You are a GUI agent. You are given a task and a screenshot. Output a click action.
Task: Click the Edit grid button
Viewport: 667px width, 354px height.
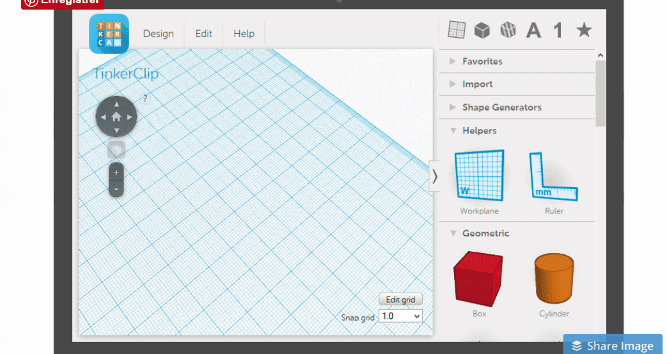pyautogui.click(x=400, y=300)
